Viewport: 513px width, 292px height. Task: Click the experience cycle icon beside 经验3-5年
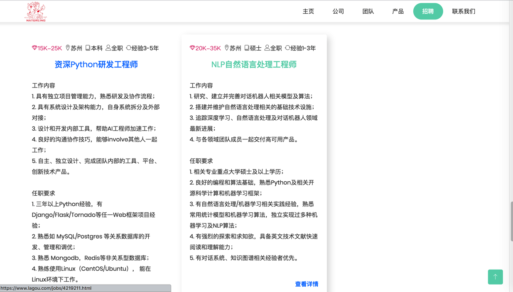point(129,48)
